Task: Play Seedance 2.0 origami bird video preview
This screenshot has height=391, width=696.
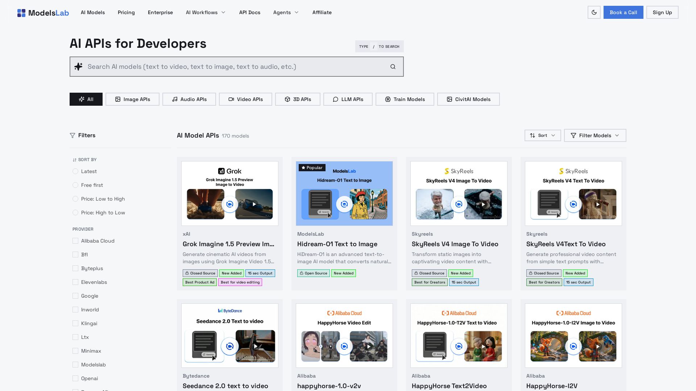Action: tap(256, 346)
